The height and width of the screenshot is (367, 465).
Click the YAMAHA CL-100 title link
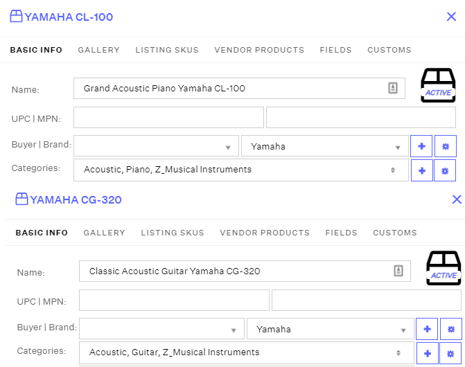tap(69, 17)
